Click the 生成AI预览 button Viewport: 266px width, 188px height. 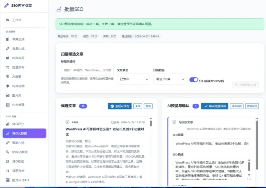(120, 106)
